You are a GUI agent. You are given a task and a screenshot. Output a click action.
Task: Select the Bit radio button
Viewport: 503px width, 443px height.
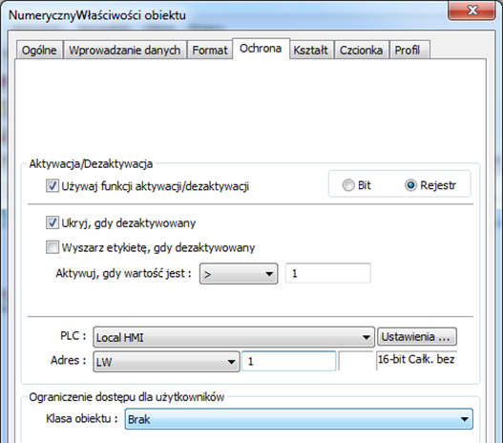(348, 185)
